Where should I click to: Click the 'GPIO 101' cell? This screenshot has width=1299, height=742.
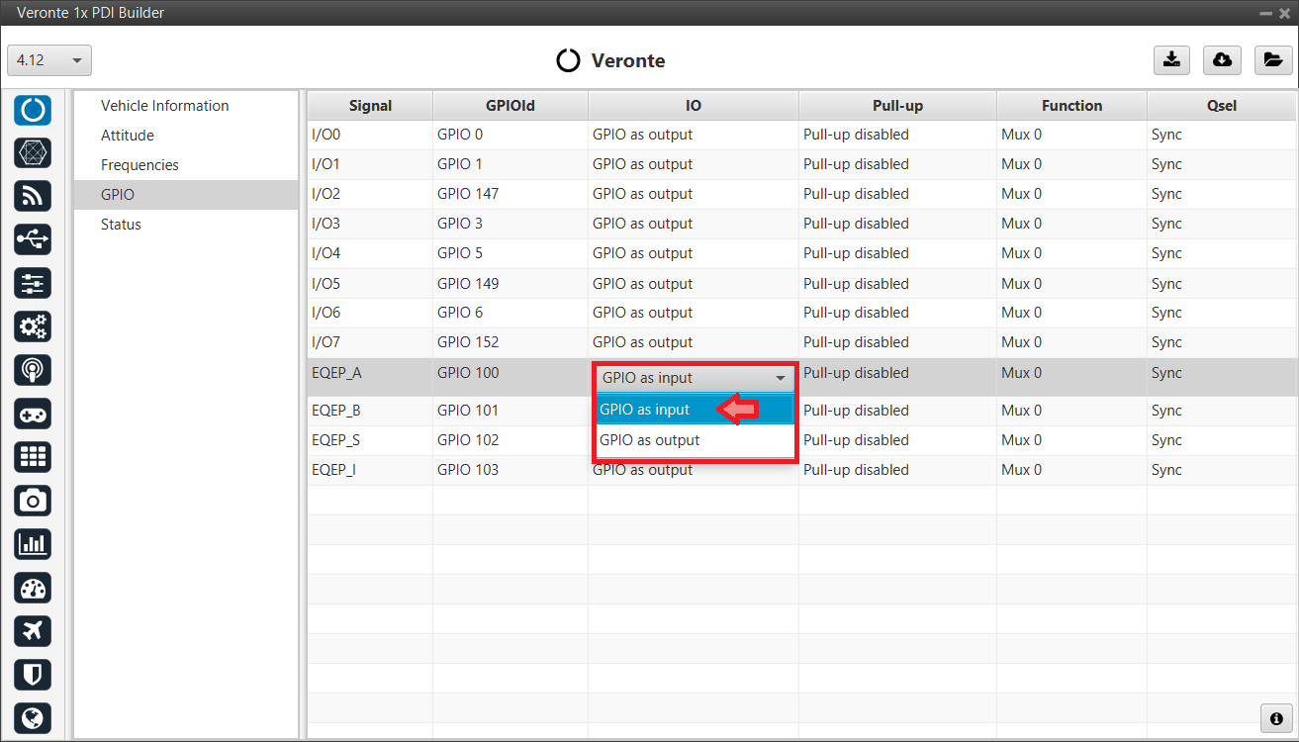tap(510, 411)
